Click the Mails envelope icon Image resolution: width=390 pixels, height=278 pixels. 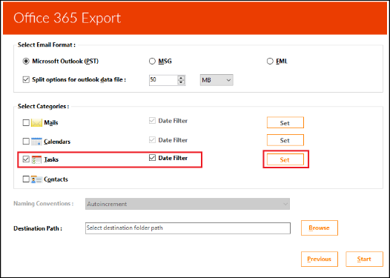pyautogui.click(x=36, y=123)
